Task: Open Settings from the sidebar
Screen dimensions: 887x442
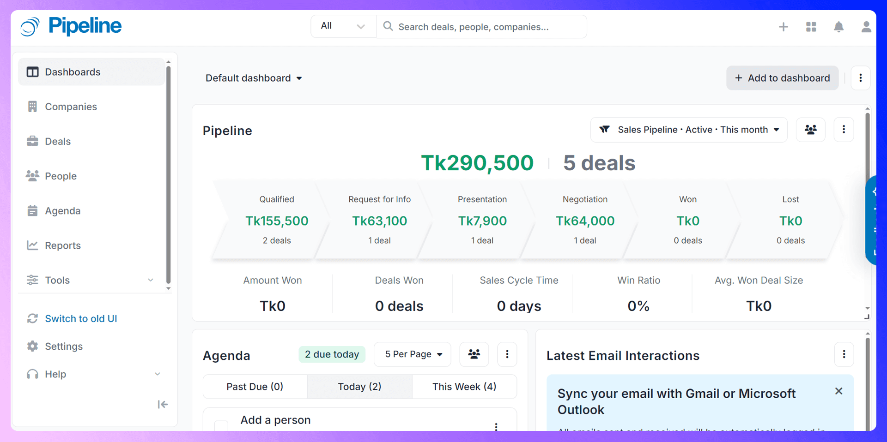Action: (x=64, y=346)
